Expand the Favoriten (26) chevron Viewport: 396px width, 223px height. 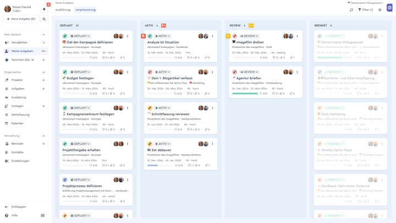(32, 60)
